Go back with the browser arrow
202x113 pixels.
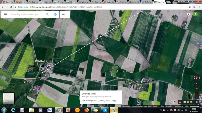3,7
